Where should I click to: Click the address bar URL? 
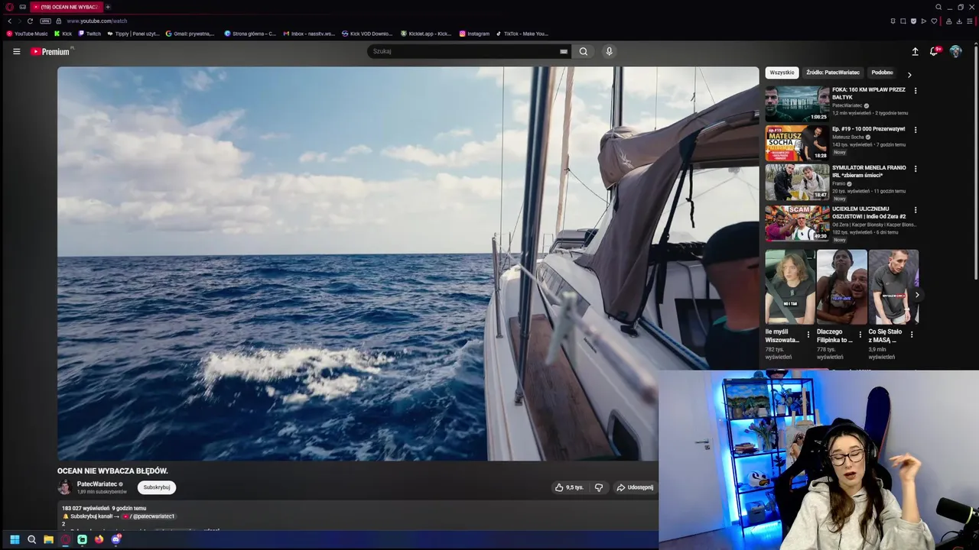97,21
